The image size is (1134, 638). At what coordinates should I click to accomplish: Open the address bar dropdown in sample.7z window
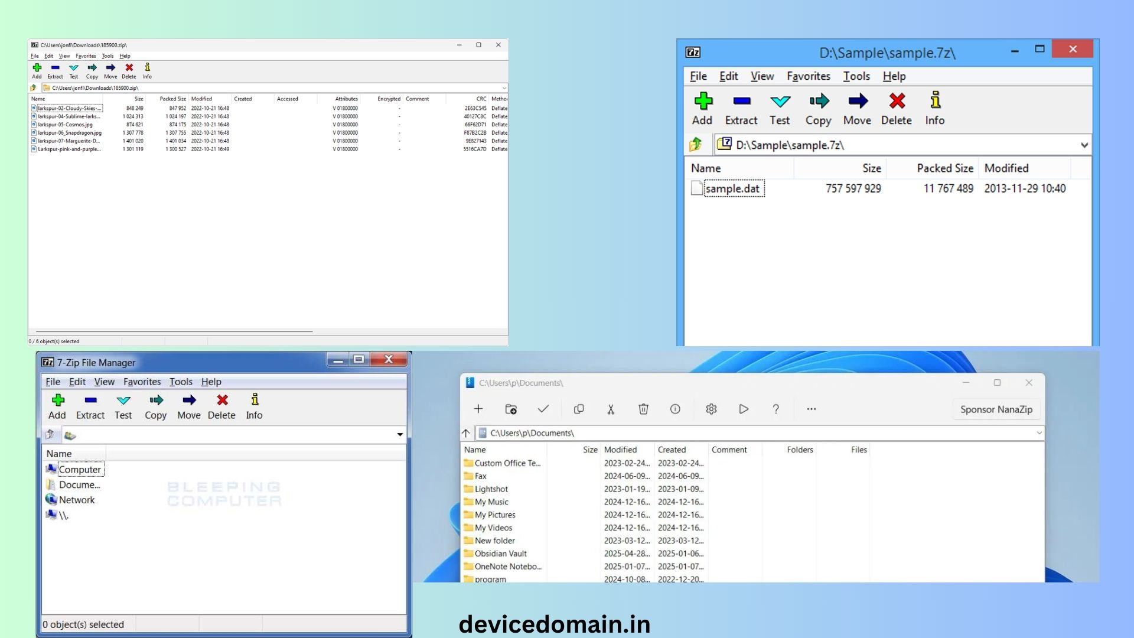click(1084, 145)
